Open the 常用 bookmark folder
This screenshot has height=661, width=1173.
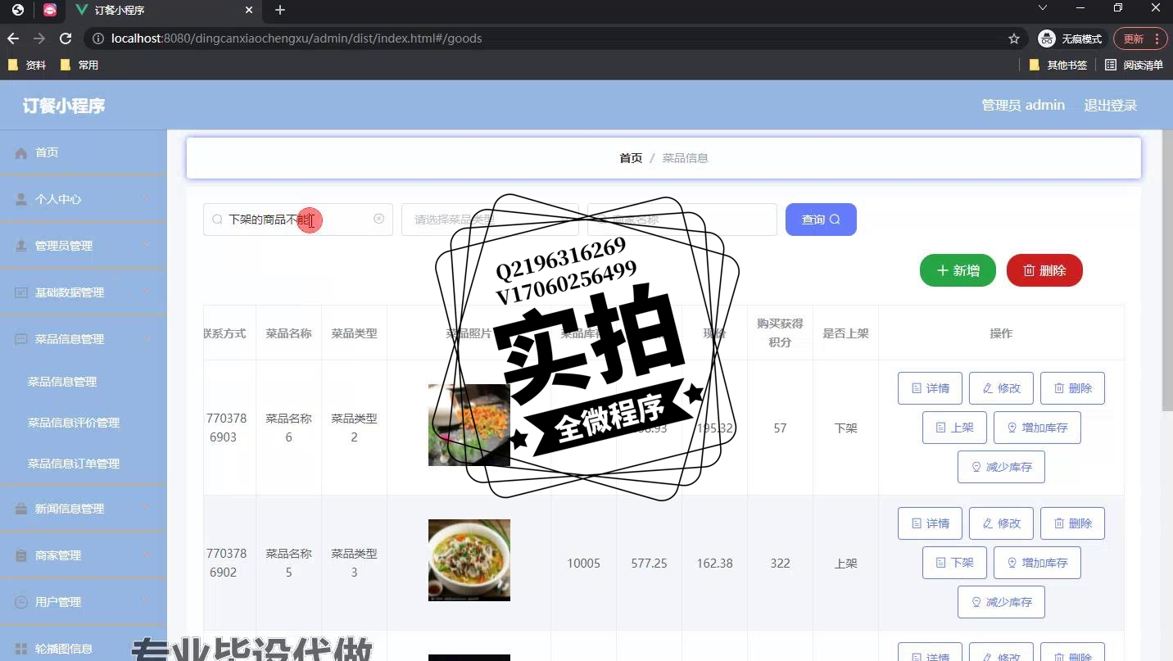click(x=79, y=65)
